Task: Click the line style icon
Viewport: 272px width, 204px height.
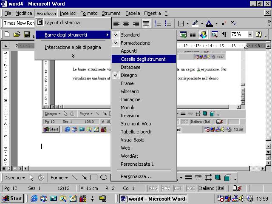Action: 188,178
